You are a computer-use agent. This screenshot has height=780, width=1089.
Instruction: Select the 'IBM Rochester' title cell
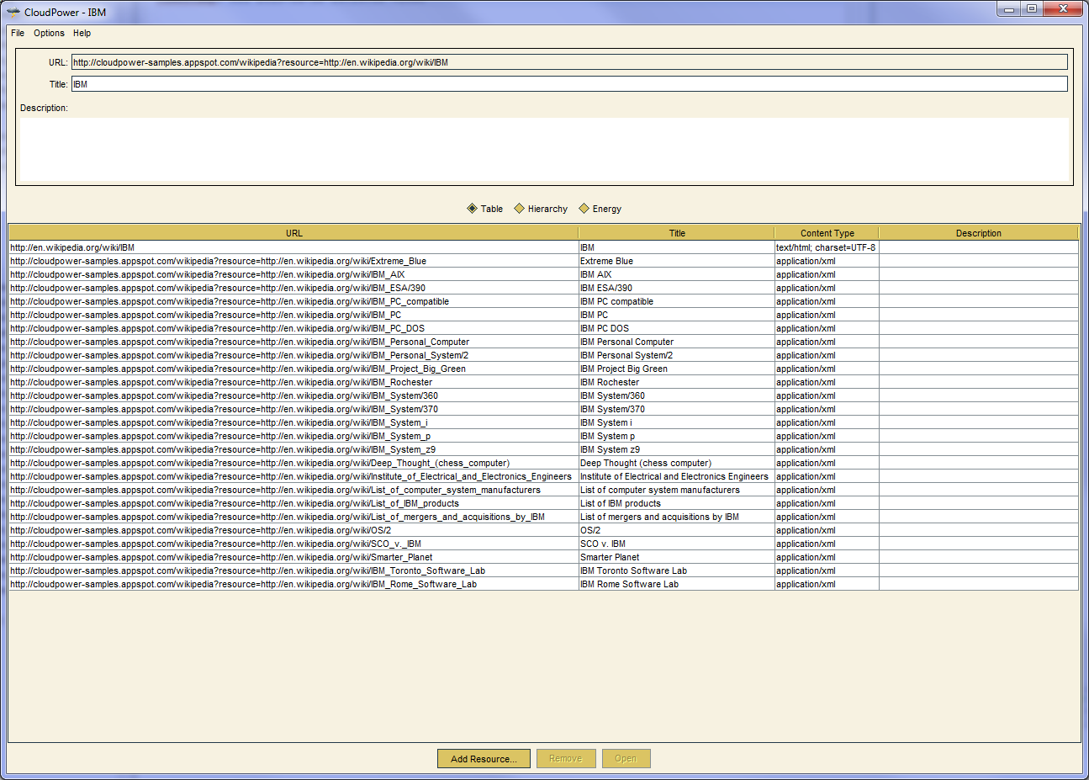pyautogui.click(x=676, y=382)
